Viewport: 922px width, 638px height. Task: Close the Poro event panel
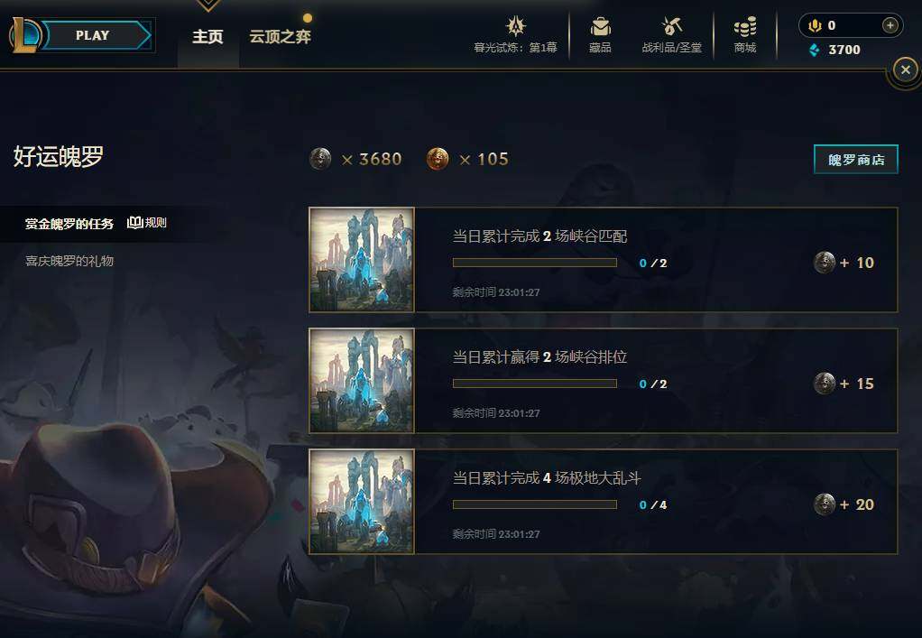[906, 70]
